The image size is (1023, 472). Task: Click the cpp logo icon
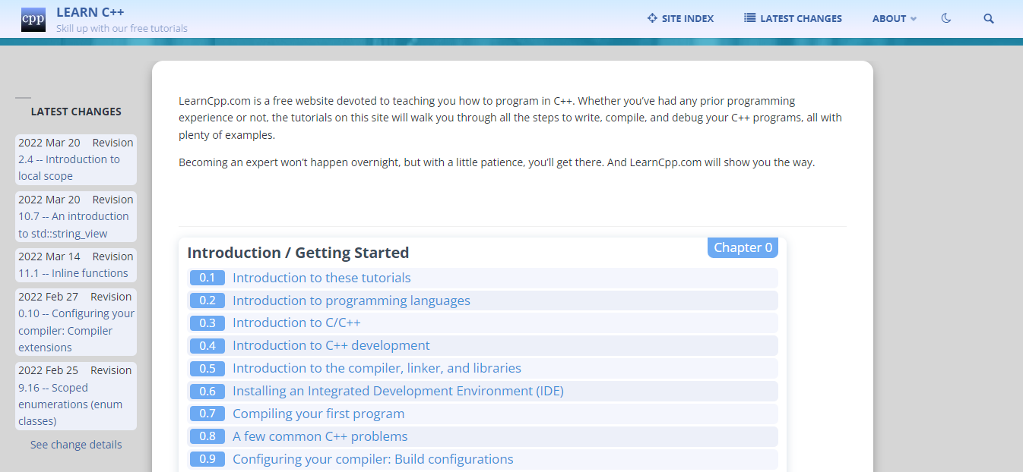pyautogui.click(x=33, y=19)
